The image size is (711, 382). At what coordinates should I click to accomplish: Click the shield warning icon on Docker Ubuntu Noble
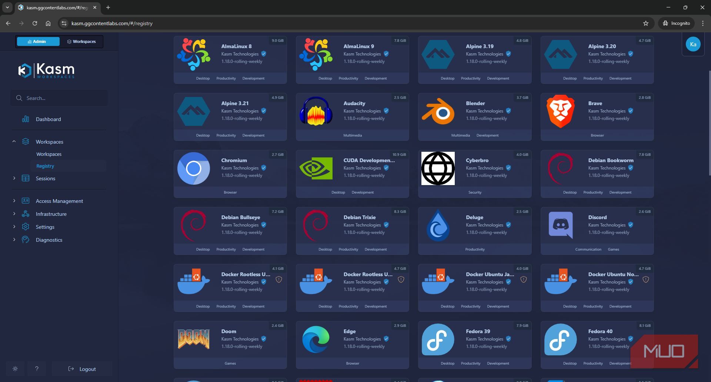(x=646, y=280)
